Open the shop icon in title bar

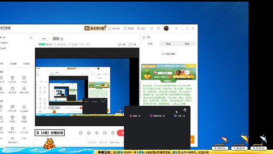coord(158,28)
